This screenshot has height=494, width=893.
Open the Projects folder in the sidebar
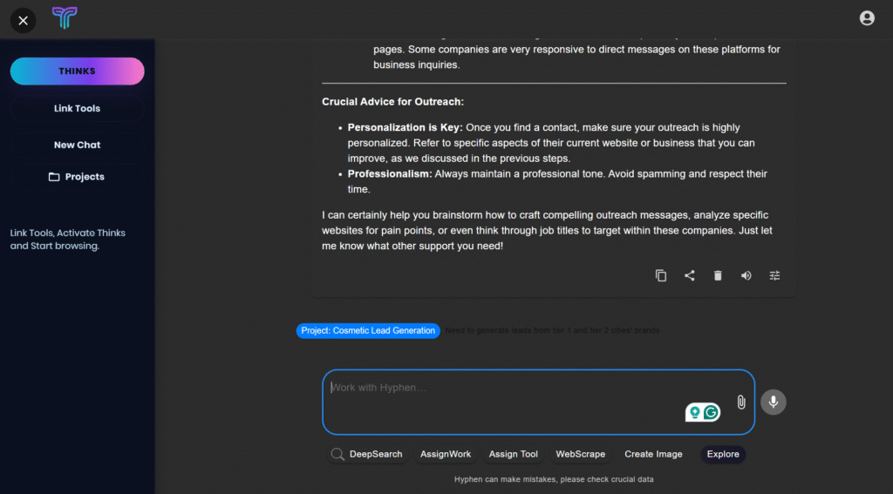coord(77,177)
